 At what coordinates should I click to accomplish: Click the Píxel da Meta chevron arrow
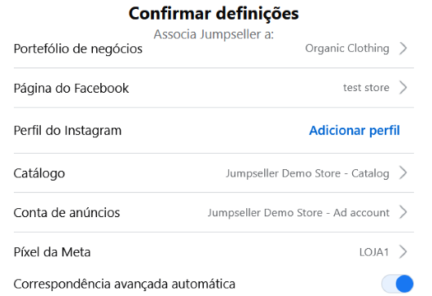[403, 252]
